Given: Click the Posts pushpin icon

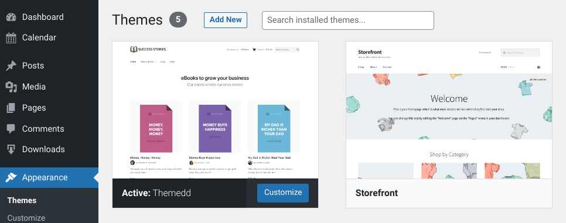Looking at the screenshot, I should click(x=11, y=66).
